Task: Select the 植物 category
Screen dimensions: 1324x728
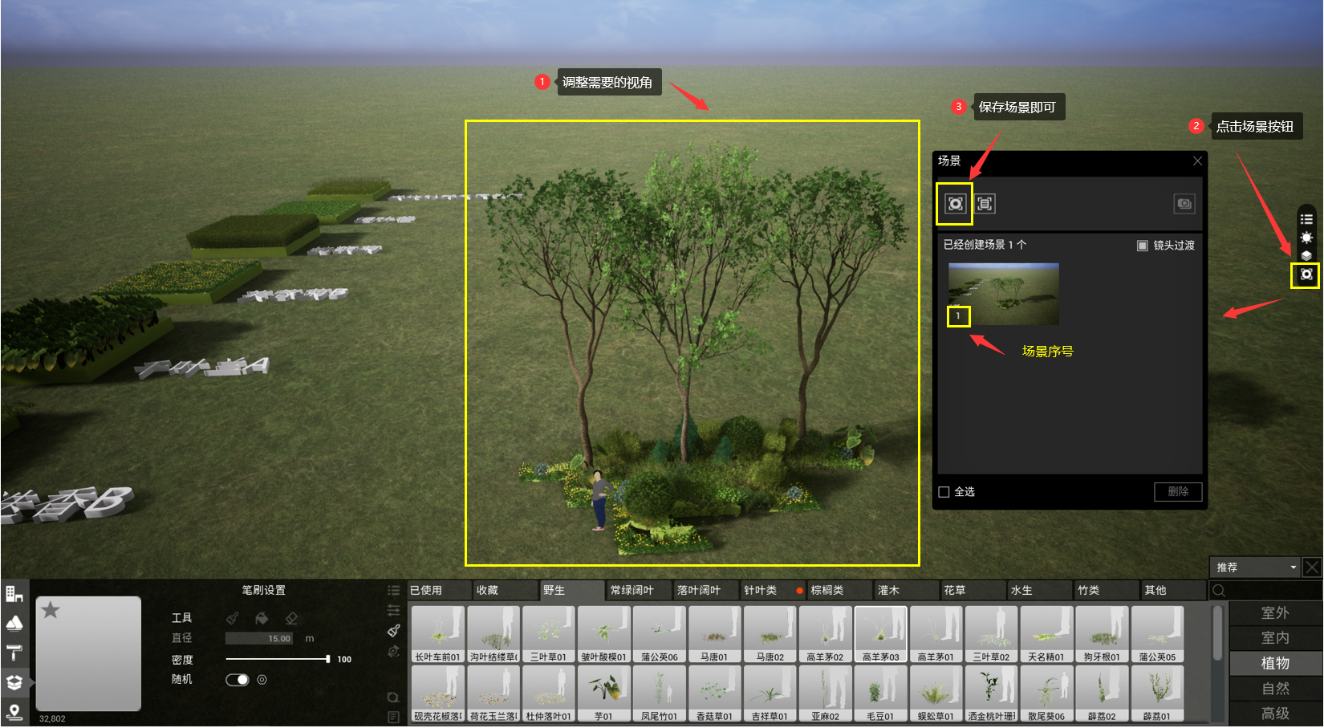Action: 1275,663
